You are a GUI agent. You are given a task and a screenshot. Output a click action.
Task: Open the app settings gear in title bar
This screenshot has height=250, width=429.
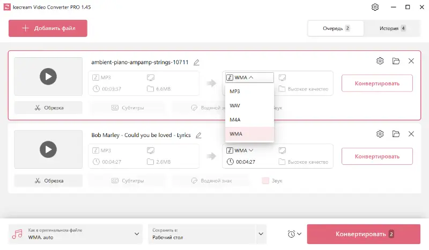click(375, 7)
